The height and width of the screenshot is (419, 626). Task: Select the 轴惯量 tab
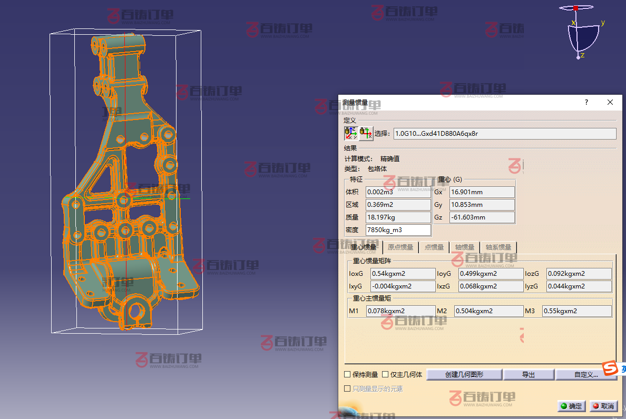[x=464, y=247]
